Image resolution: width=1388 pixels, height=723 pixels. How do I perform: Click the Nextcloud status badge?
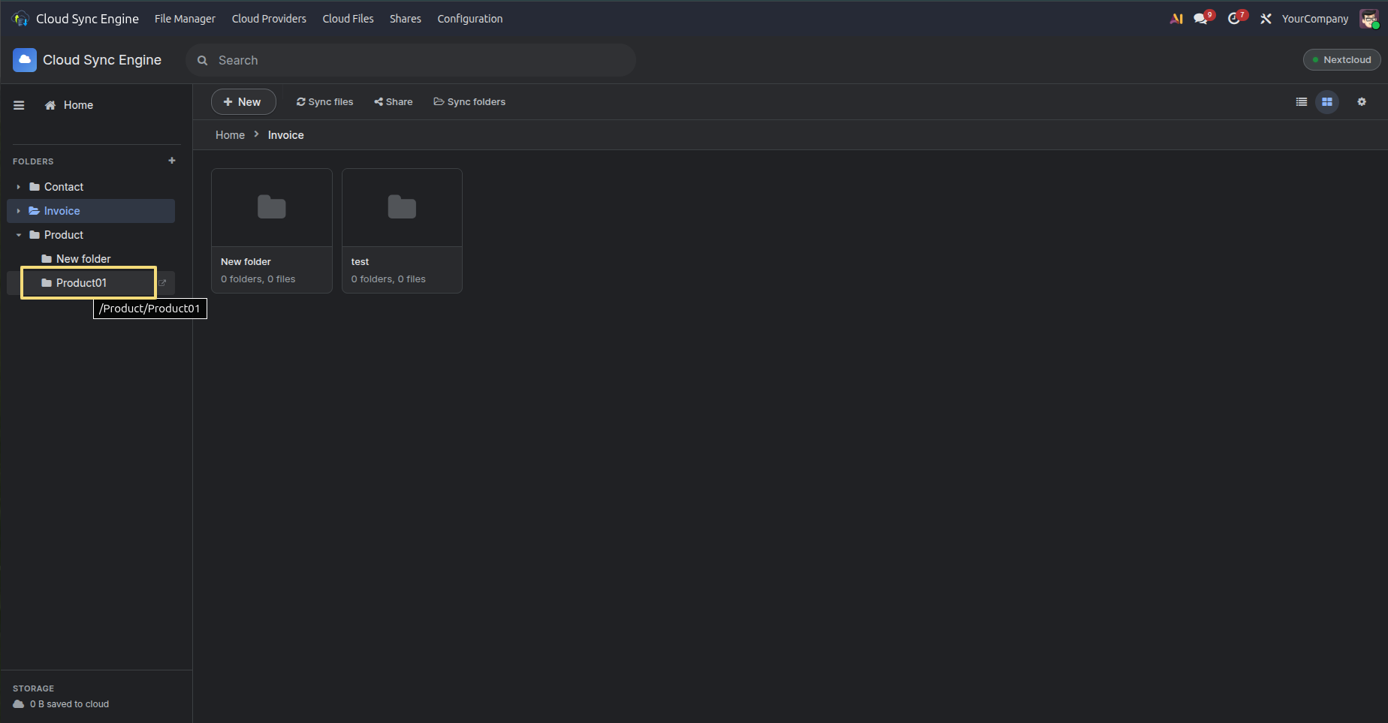point(1341,60)
